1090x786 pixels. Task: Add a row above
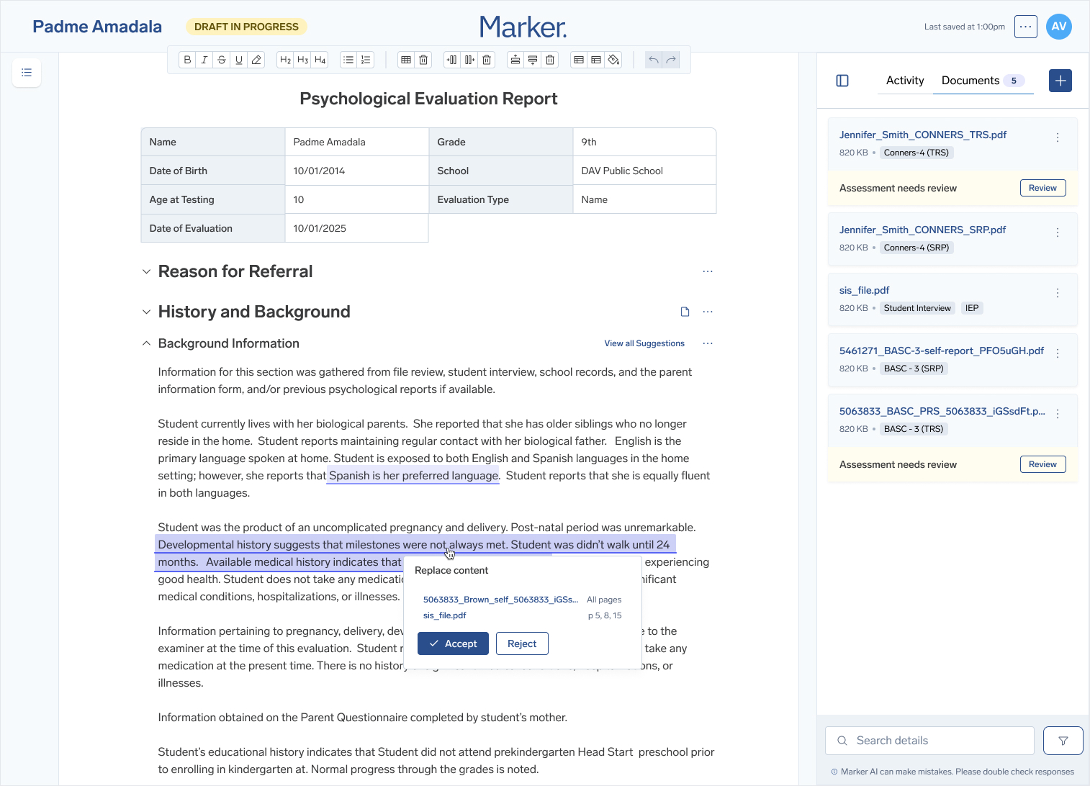[x=515, y=60]
